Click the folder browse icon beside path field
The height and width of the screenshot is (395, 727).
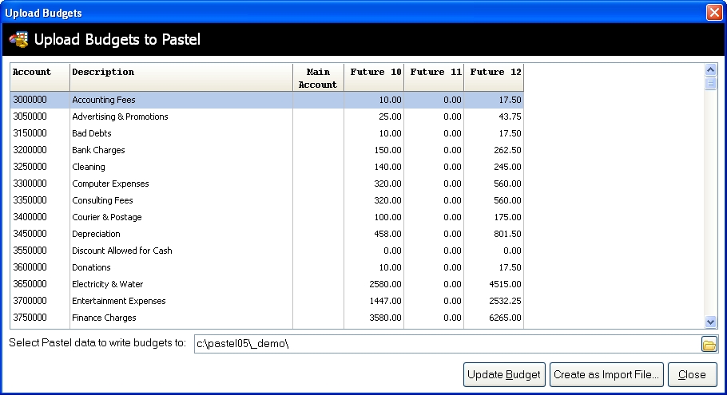[709, 345]
